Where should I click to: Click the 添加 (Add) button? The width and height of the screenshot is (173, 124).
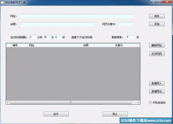pos(157,24)
